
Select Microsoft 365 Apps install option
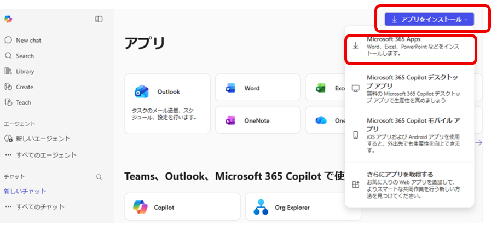tap(410, 47)
